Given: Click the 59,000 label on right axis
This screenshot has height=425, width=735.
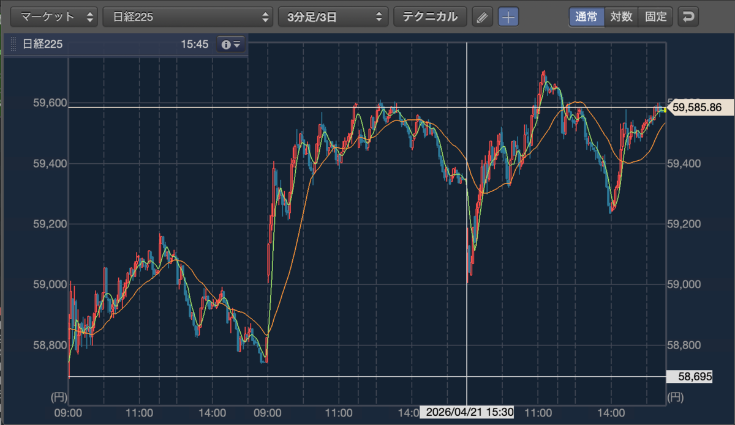Looking at the screenshot, I should pyautogui.click(x=683, y=285).
